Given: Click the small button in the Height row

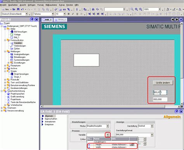Looking at the screenshot, I should [132, 145].
